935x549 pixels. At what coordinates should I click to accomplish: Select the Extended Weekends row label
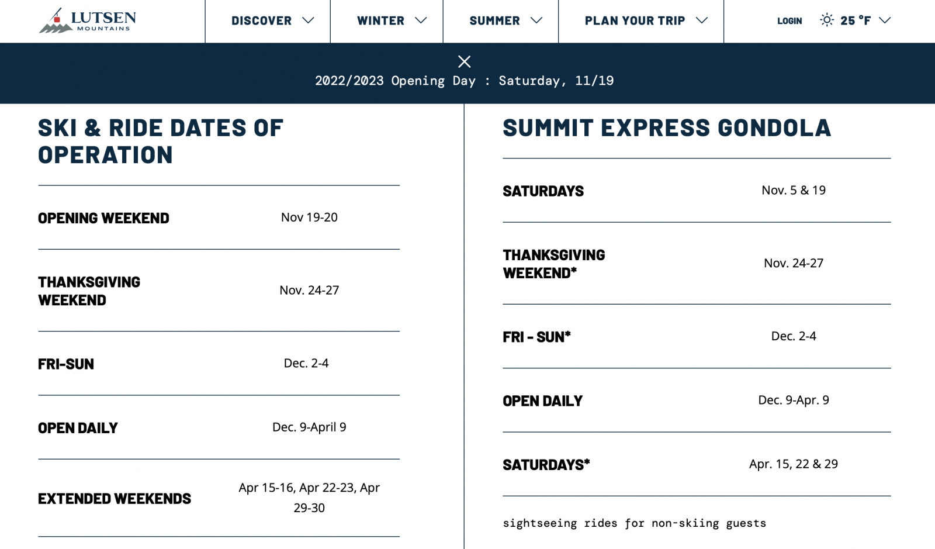tap(115, 499)
